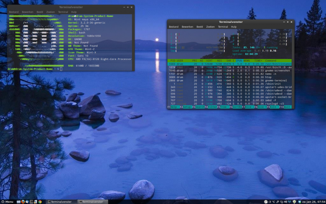
Task: Launch Firefox from the panel
Action: point(23,202)
